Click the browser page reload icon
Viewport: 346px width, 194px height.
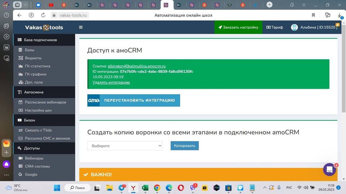coord(43,15)
